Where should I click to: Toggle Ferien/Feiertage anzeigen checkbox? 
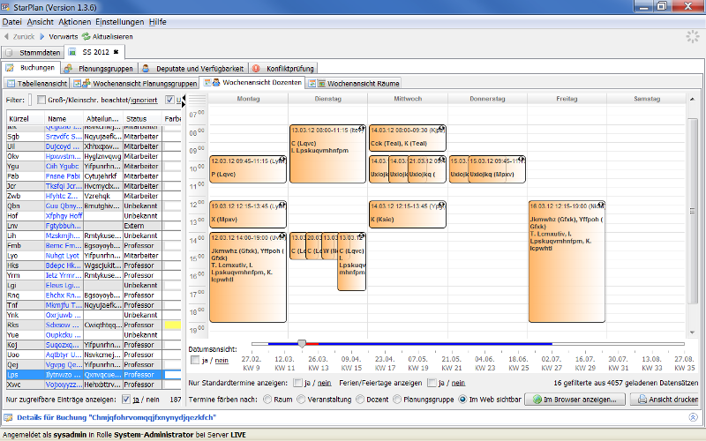coord(432,383)
